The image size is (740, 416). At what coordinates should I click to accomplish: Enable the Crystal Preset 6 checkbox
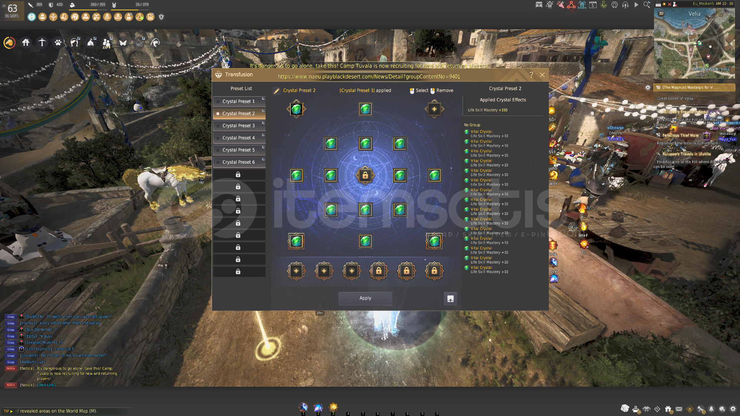(x=218, y=162)
